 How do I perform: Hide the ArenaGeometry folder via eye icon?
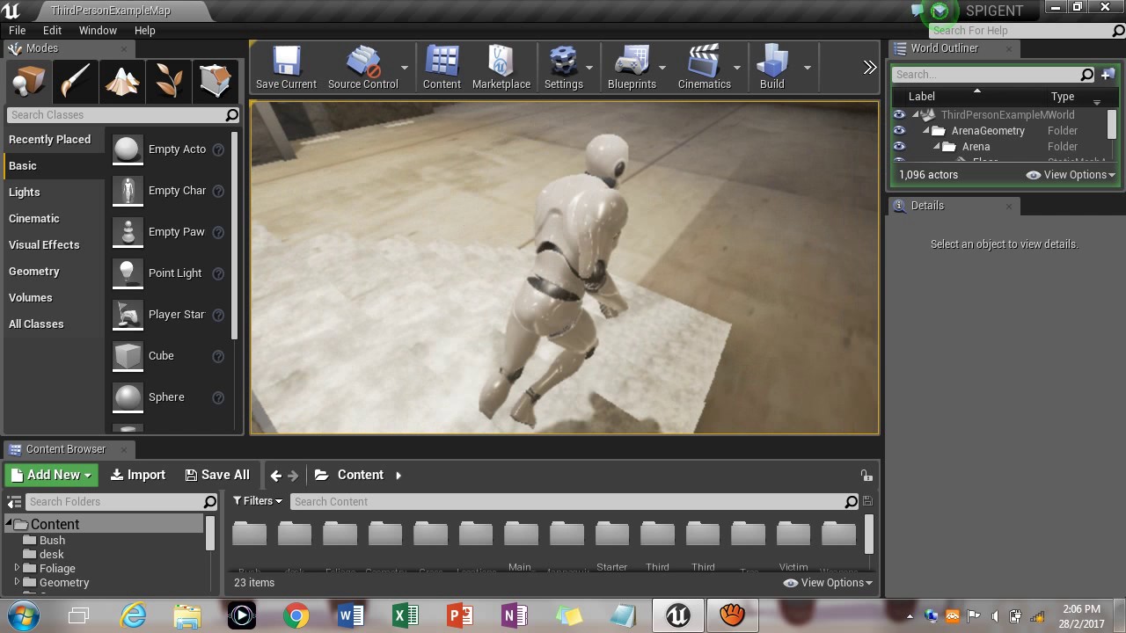point(899,131)
